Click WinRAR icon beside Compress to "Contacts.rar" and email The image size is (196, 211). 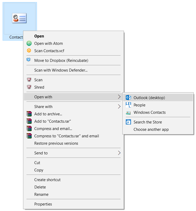(29, 136)
